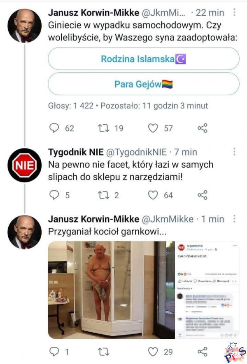
Task: Retweet the Tygodnik NIE tweet
Action: [103, 195]
